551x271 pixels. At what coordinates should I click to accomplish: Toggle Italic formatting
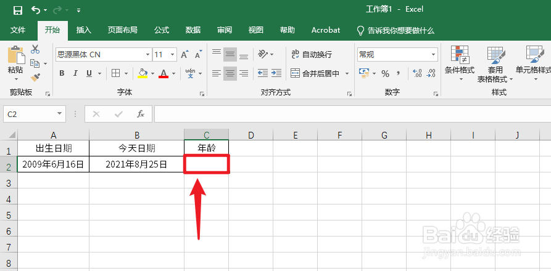click(x=75, y=73)
